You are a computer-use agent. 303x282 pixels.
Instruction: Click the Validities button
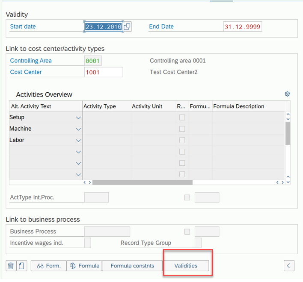[186, 266]
